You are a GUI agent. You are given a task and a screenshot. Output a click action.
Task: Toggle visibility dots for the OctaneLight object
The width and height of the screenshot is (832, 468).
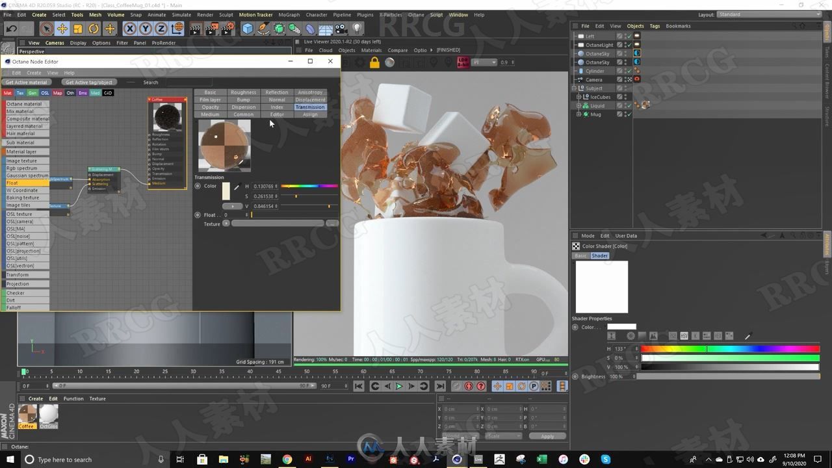pos(625,45)
